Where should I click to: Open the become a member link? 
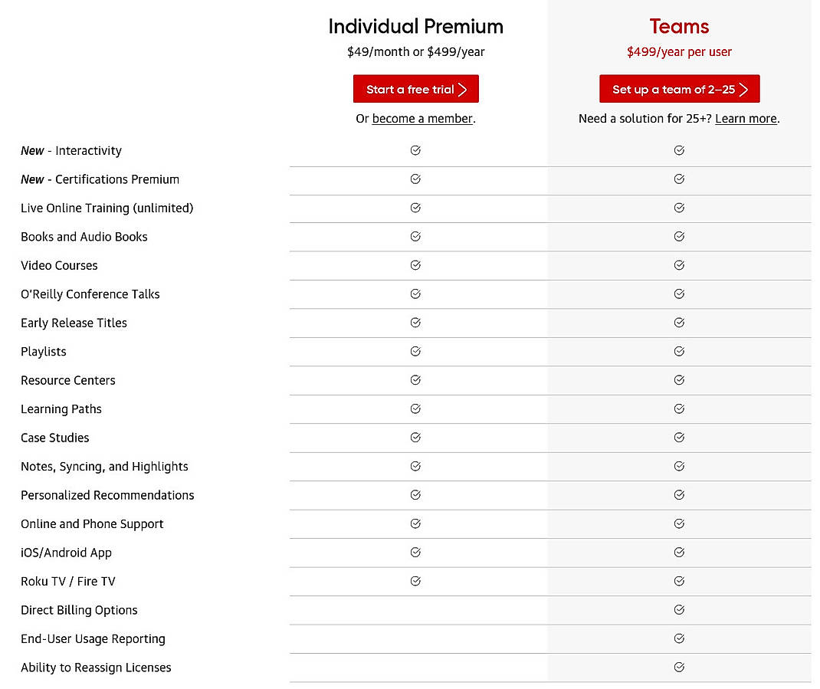(422, 119)
